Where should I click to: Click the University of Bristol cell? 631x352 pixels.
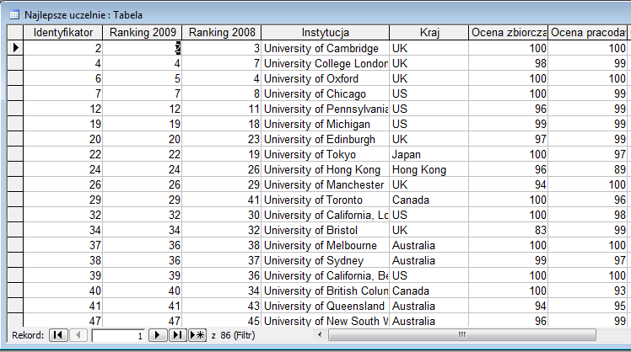(x=325, y=230)
